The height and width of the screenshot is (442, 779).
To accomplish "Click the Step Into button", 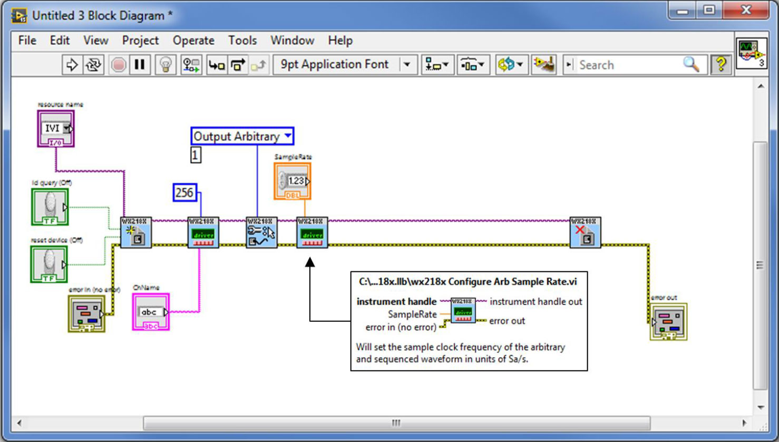I will click(217, 65).
